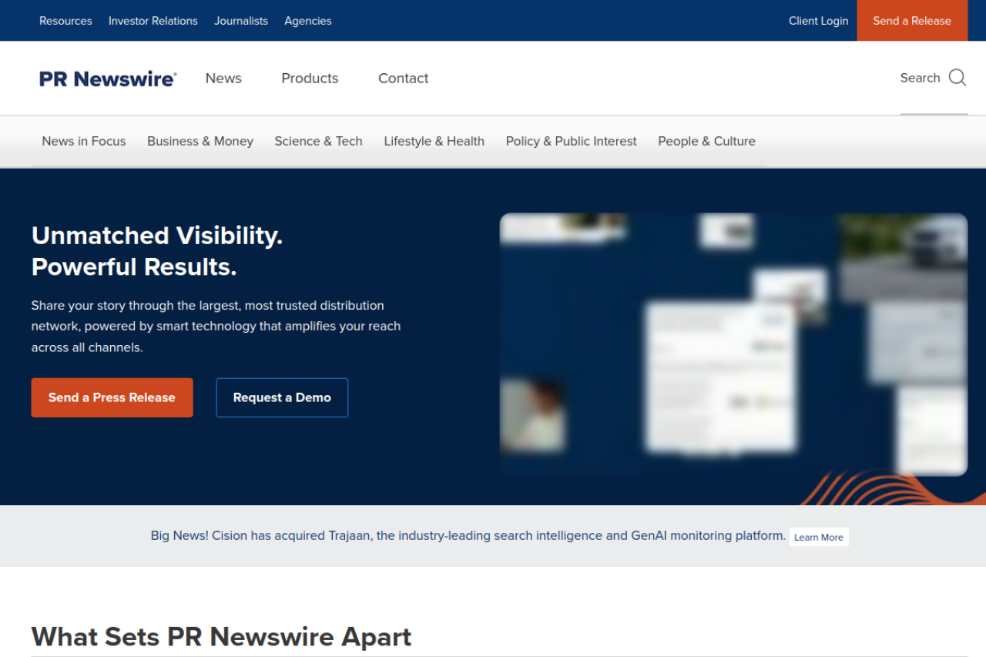The width and height of the screenshot is (986, 657).
Task: Open Policy & Public Interest section
Action: click(571, 141)
